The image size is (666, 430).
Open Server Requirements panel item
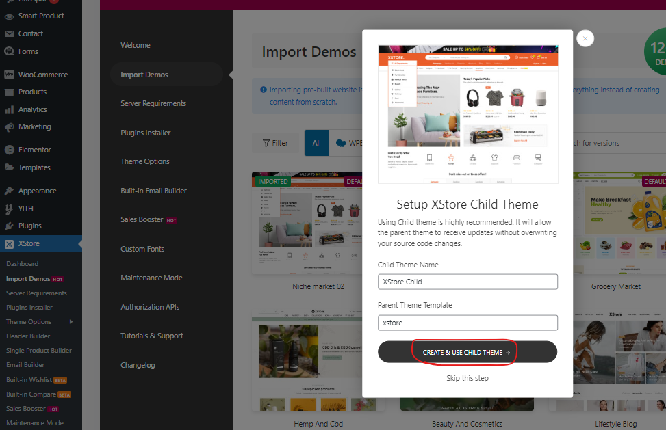[153, 103]
